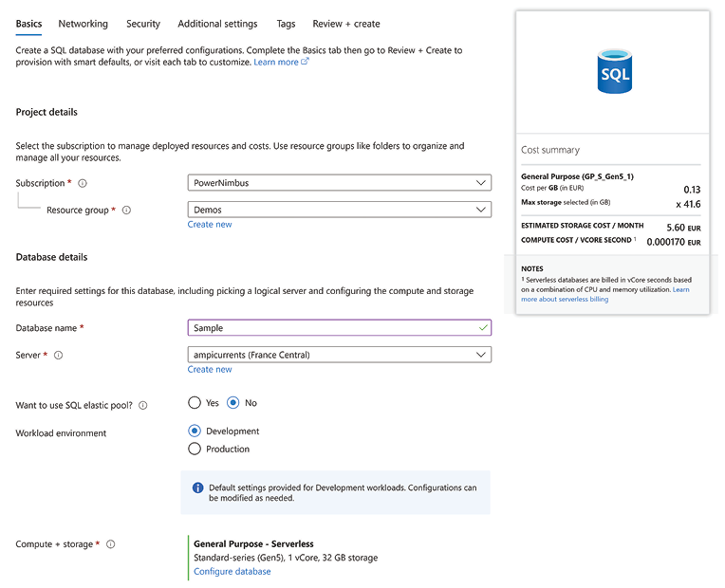The height and width of the screenshot is (588, 725).
Task: Show info tooltip for Compute + storage
Action: [110, 544]
